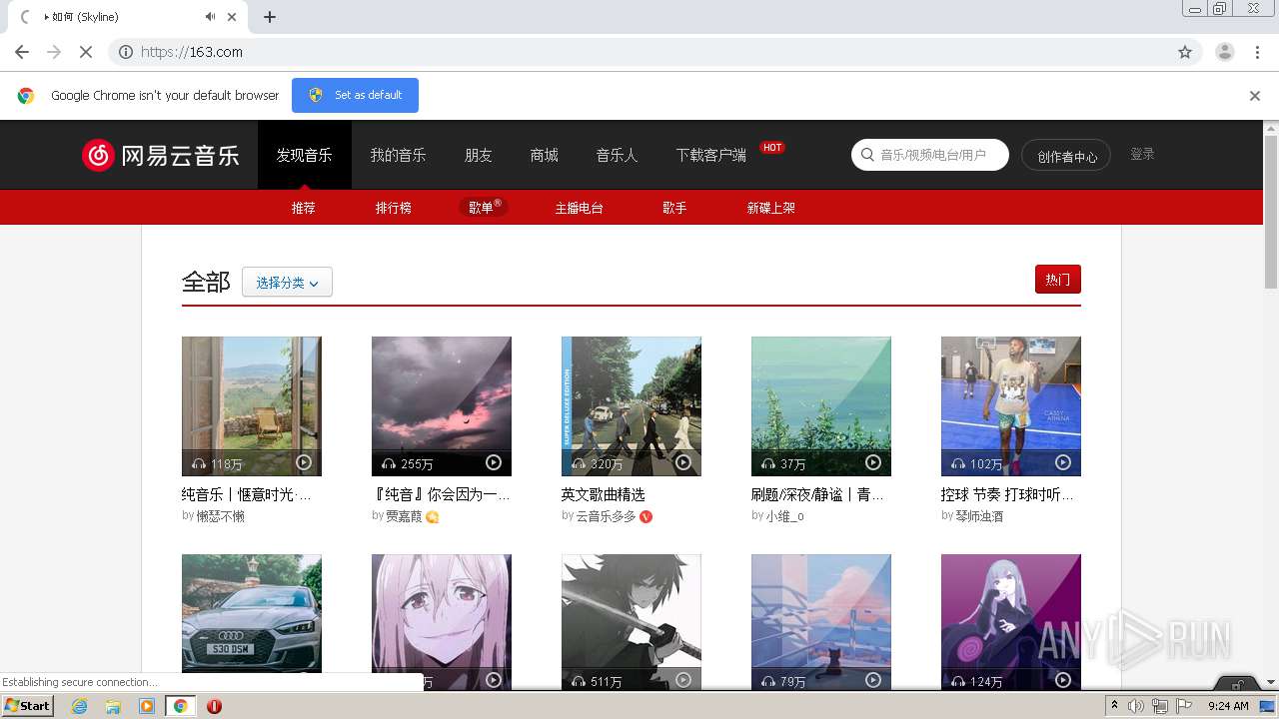The width and height of the screenshot is (1279, 719).
Task: Play the 102万 basketball playlist
Action: pos(1063,462)
